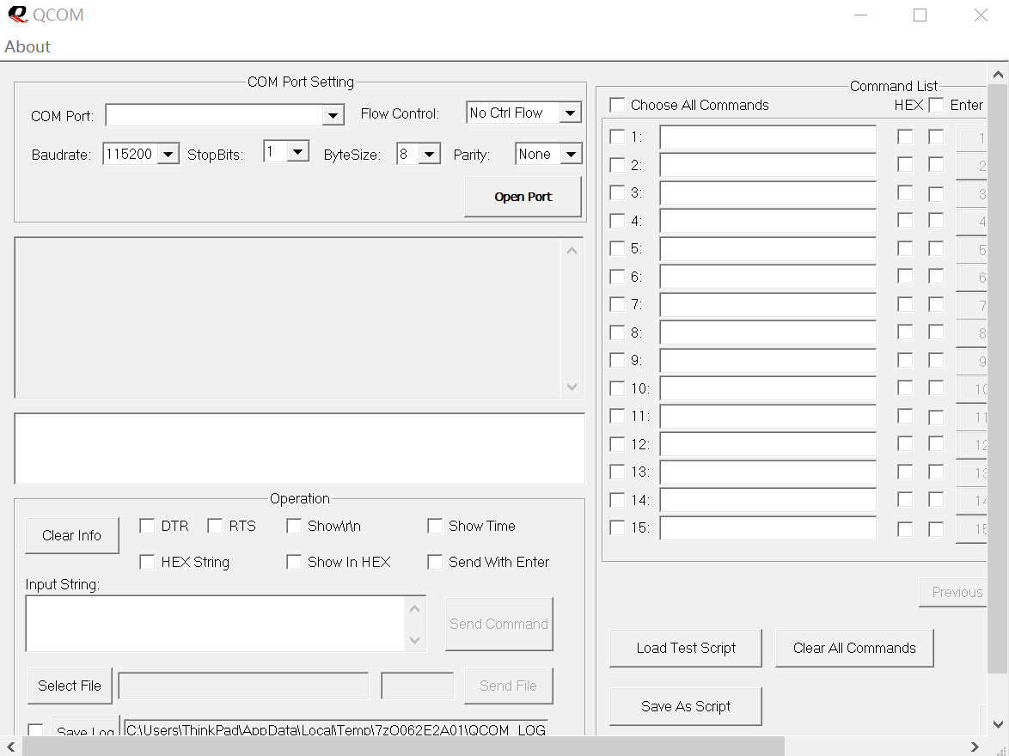Tick Choose All Commands checkbox
1009x756 pixels.
click(x=617, y=105)
